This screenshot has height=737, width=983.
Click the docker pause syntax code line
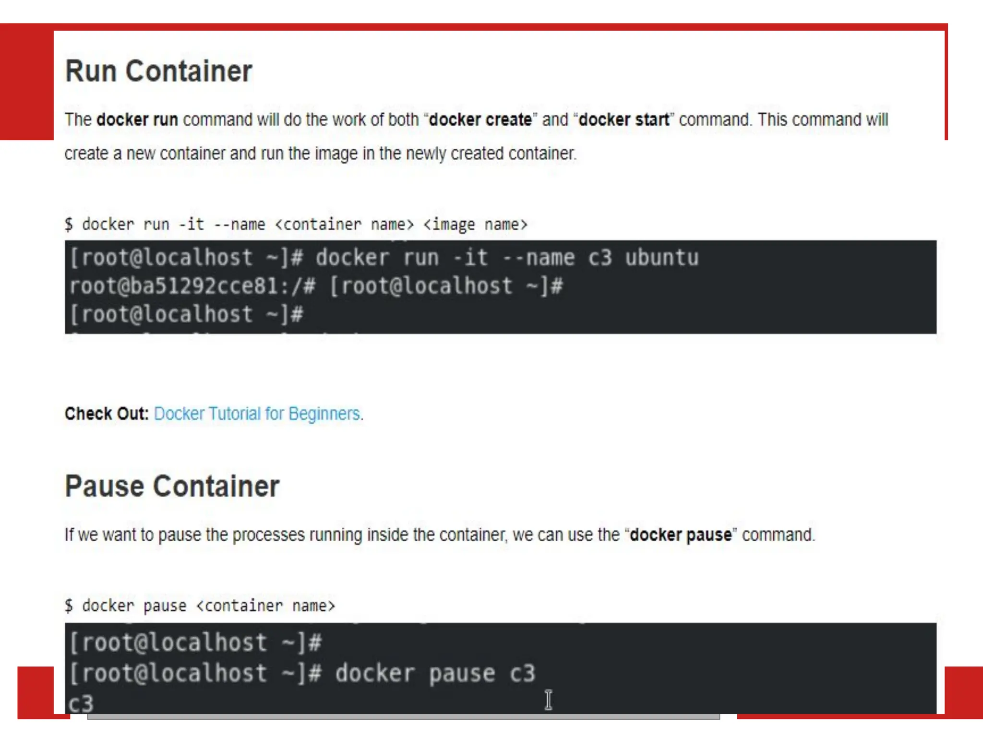pyautogui.click(x=200, y=606)
